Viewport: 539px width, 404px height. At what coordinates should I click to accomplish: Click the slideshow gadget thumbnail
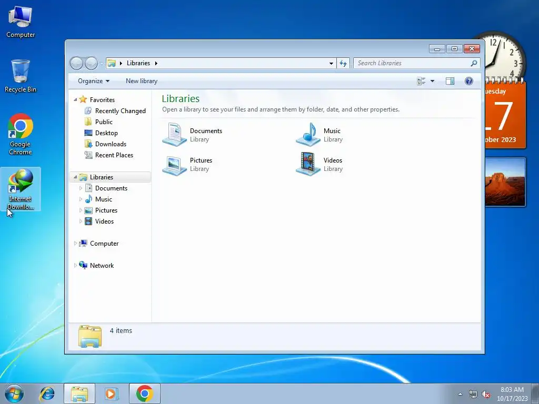coord(505,181)
